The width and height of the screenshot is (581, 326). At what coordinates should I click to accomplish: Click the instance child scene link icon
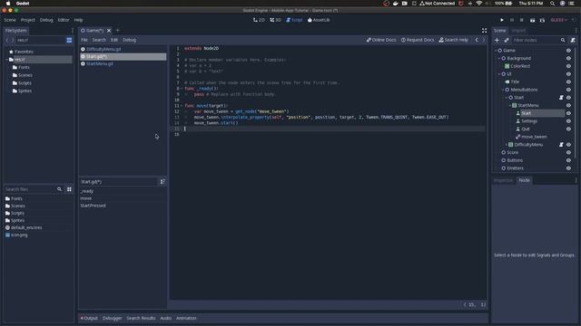point(507,40)
